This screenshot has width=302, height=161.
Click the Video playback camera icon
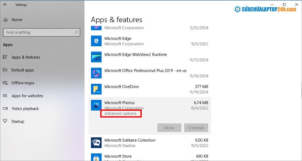pos(5,108)
